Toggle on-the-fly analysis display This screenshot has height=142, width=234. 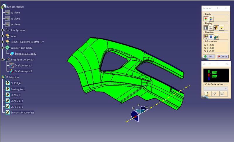pyautogui.click(x=211, y=28)
